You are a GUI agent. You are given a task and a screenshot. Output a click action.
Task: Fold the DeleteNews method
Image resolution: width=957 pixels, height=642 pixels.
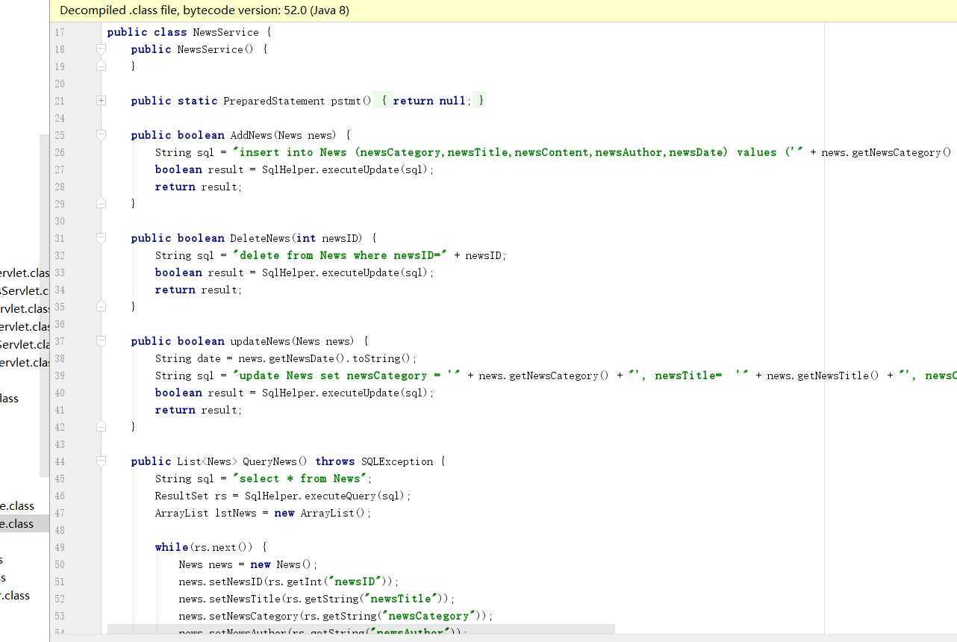coord(101,238)
